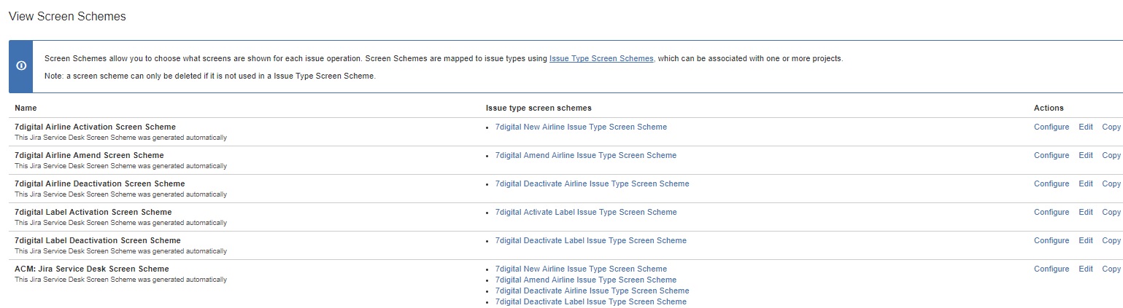Configure 7digital Airline Amend Screen Scheme

[1051, 155]
